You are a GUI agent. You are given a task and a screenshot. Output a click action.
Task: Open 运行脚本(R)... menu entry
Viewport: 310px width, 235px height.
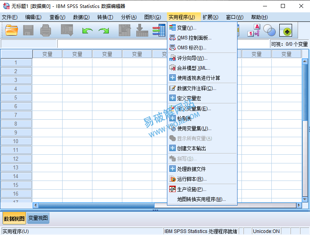point(202,179)
